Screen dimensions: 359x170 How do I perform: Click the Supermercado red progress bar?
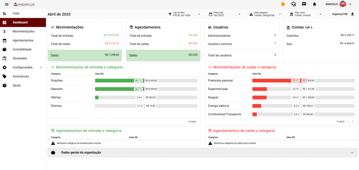[260, 89]
